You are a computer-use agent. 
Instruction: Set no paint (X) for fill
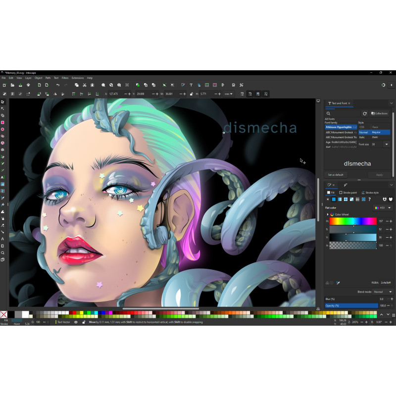point(328,199)
